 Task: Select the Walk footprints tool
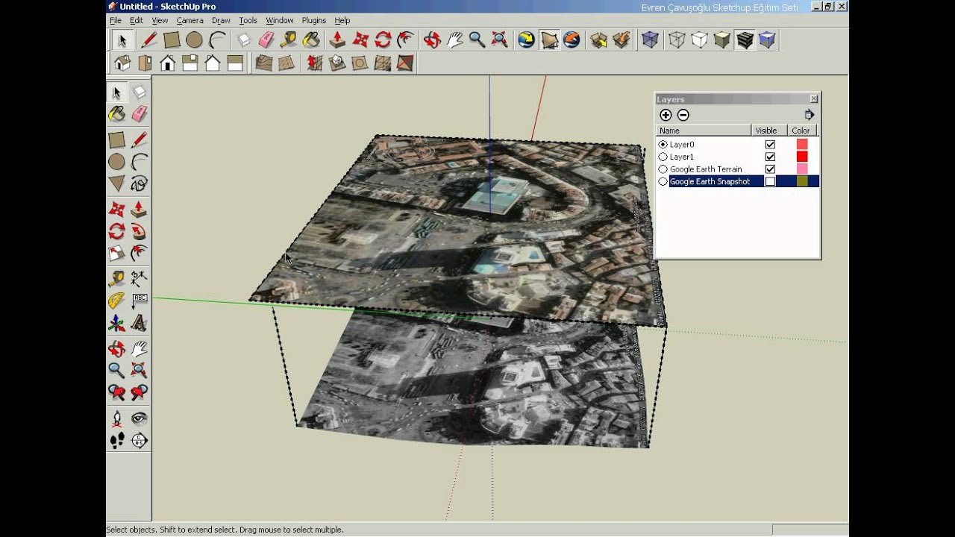[x=116, y=441]
